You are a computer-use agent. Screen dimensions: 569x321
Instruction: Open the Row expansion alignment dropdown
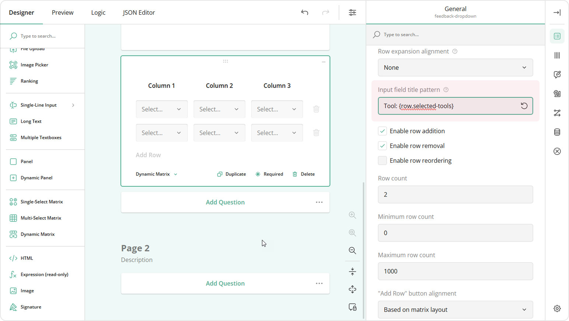coord(455,67)
